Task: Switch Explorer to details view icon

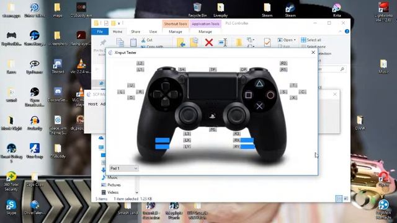Action: click(339, 198)
